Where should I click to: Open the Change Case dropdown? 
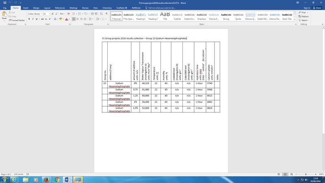[x=62, y=14]
